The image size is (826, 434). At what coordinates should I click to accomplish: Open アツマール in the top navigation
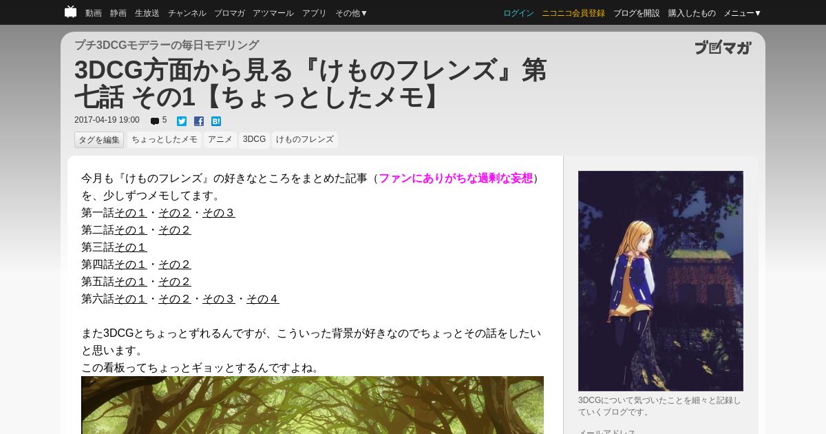[x=273, y=13]
